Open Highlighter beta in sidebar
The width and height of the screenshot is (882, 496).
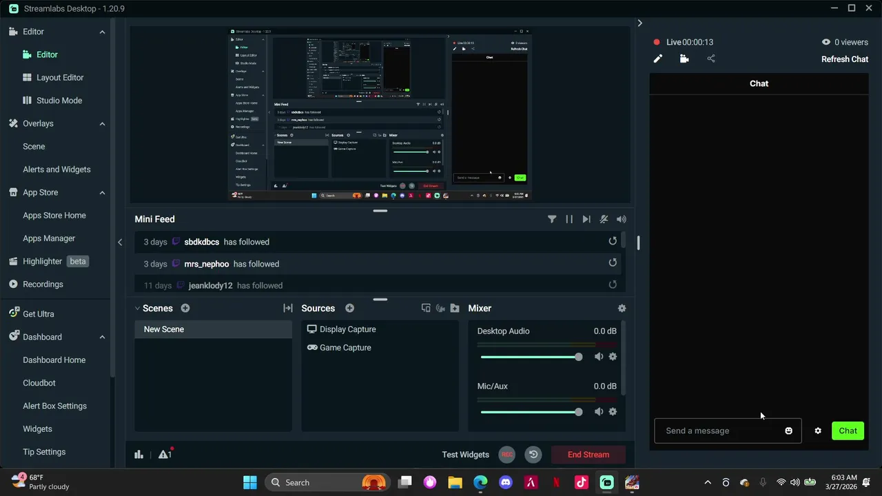tap(48, 262)
